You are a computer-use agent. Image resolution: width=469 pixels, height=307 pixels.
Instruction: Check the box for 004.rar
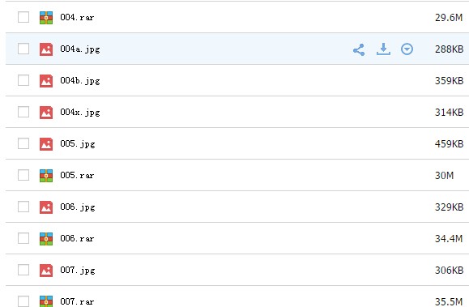[23, 17]
